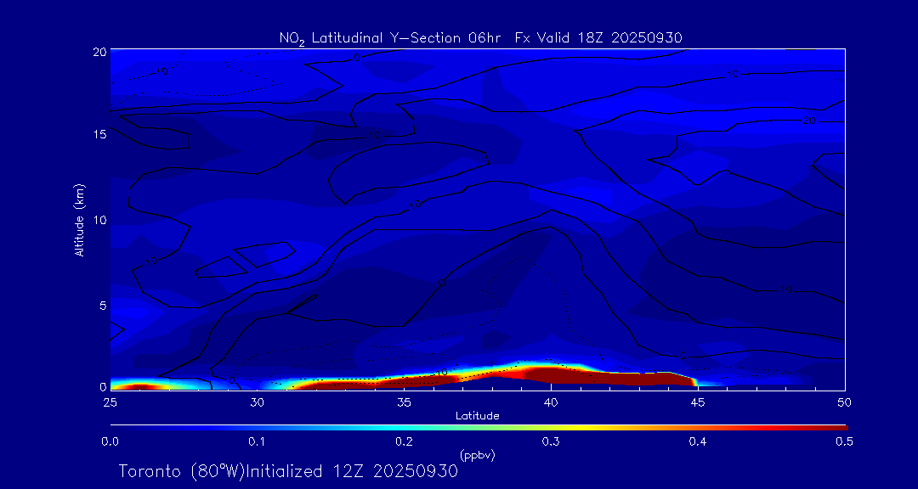Click the 'Latitude' horizontal axis label
The image size is (918, 489).
click(x=477, y=415)
